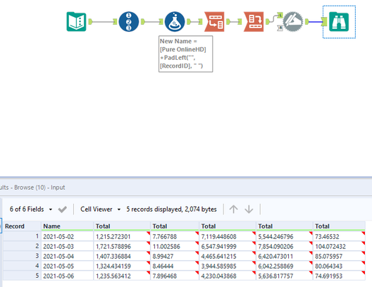Viewport: 372px width, 287px height.
Task: Select cell 2021-05-05
Action: [x=68, y=266]
